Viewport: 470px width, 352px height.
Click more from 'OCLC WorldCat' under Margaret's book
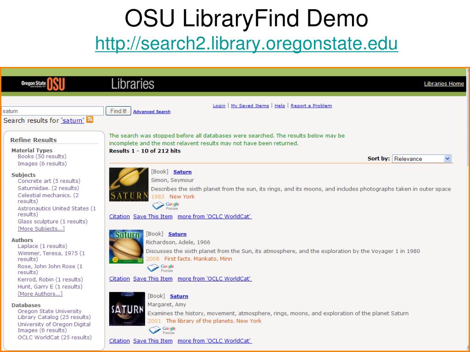pyautogui.click(x=215, y=341)
